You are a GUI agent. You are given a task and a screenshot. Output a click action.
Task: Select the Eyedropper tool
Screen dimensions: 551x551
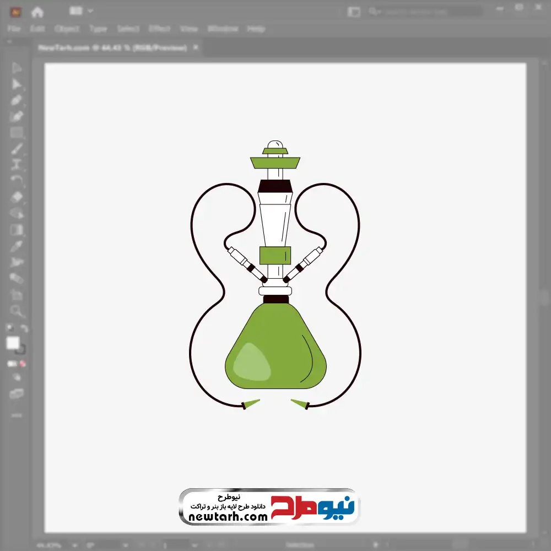(16, 246)
